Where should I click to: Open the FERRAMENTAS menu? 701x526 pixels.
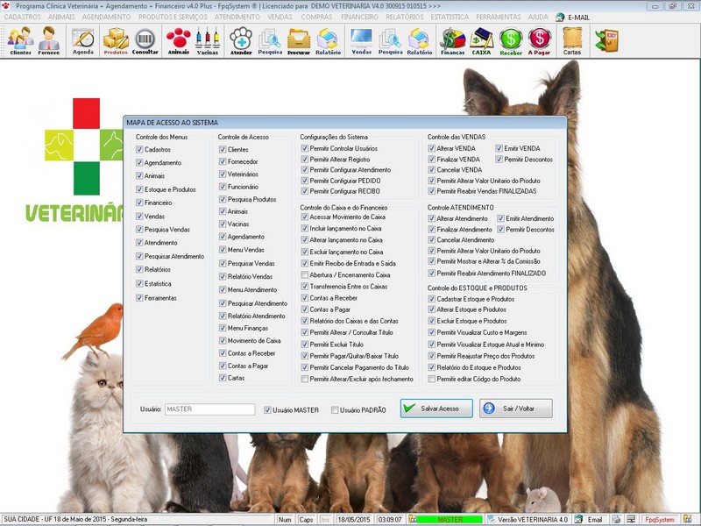click(499, 17)
